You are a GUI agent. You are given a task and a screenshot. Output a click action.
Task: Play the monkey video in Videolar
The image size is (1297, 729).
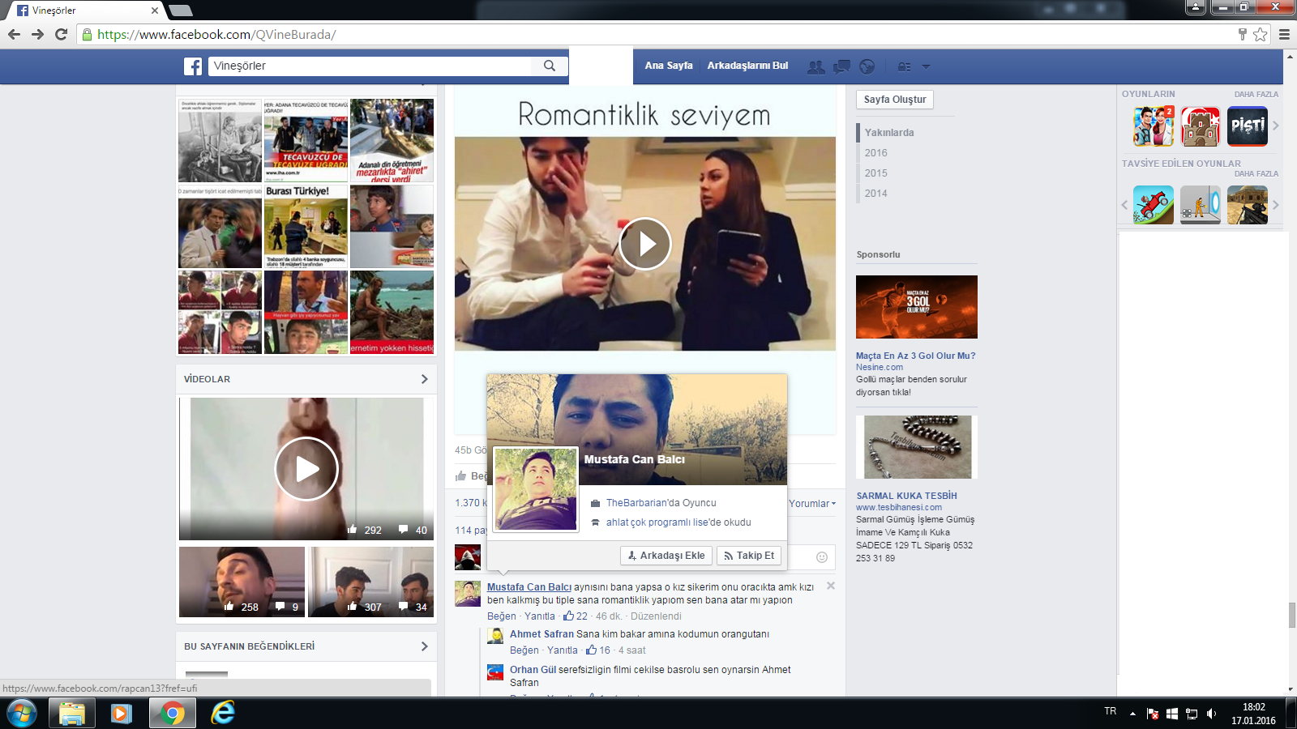pos(306,468)
